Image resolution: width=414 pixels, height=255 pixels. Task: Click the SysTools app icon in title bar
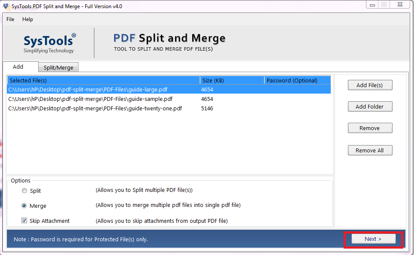pyautogui.click(x=6, y=6)
